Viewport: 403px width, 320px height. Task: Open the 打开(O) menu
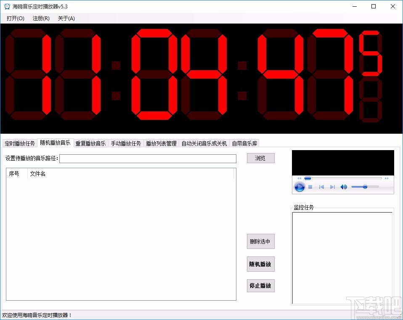(15, 19)
